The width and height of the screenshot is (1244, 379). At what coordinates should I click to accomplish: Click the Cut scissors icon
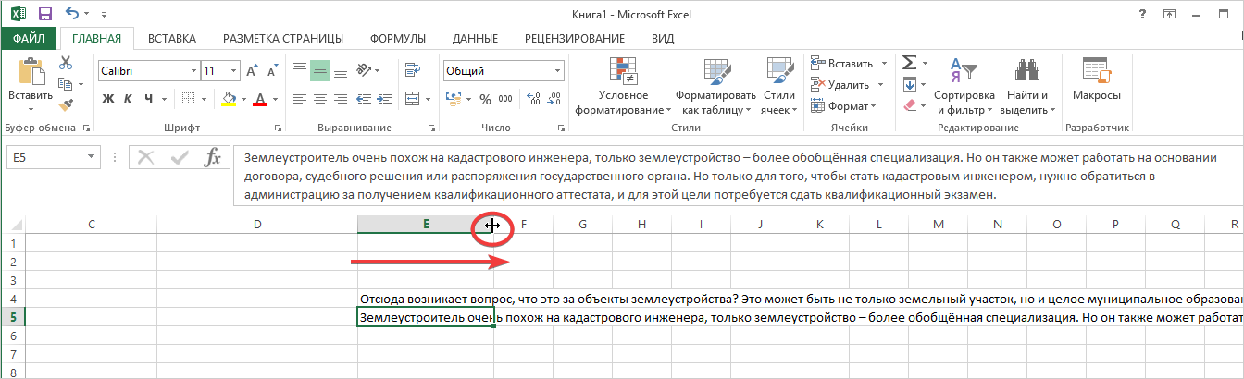point(66,63)
